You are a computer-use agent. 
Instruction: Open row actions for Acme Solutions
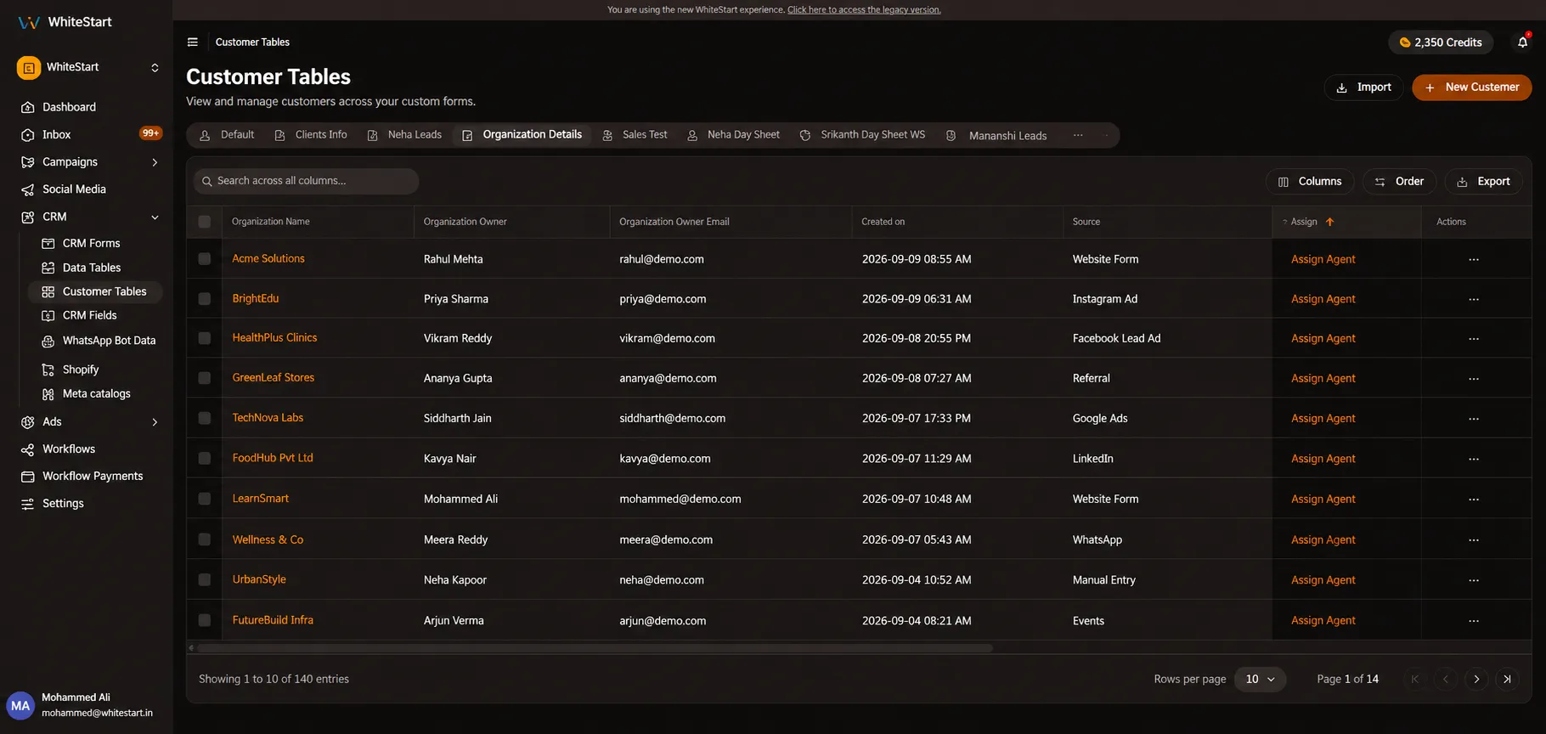[1474, 259]
